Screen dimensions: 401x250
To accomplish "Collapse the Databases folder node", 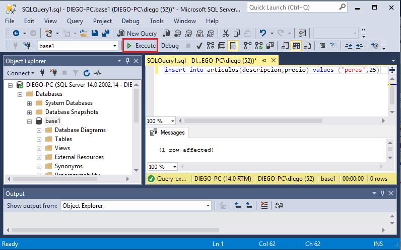I will pyautogui.click(x=20, y=94).
